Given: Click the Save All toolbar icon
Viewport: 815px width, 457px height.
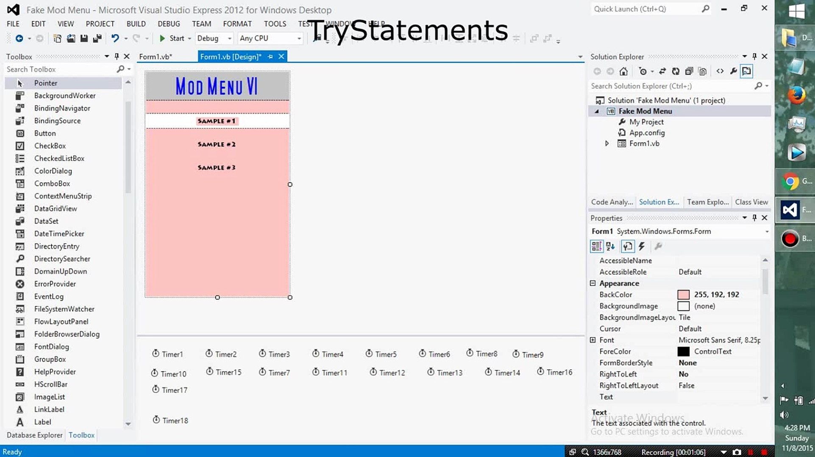Looking at the screenshot, I should point(97,39).
